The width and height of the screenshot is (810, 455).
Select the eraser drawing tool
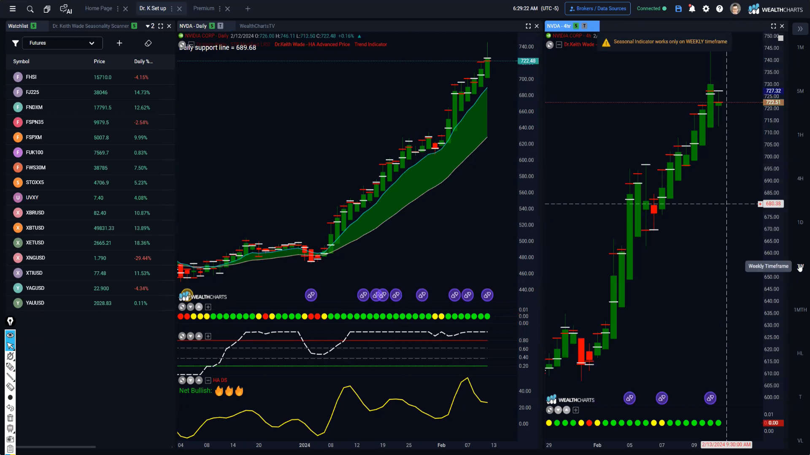(x=10, y=387)
